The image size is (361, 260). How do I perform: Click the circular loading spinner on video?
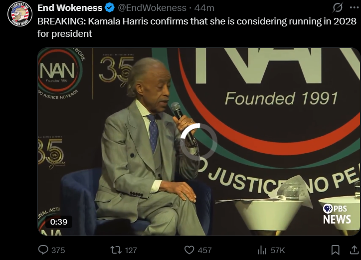(198, 142)
